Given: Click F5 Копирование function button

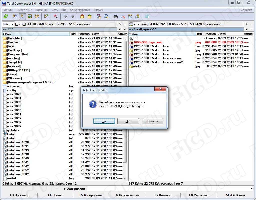Looking at the screenshot, I should 91,195.
